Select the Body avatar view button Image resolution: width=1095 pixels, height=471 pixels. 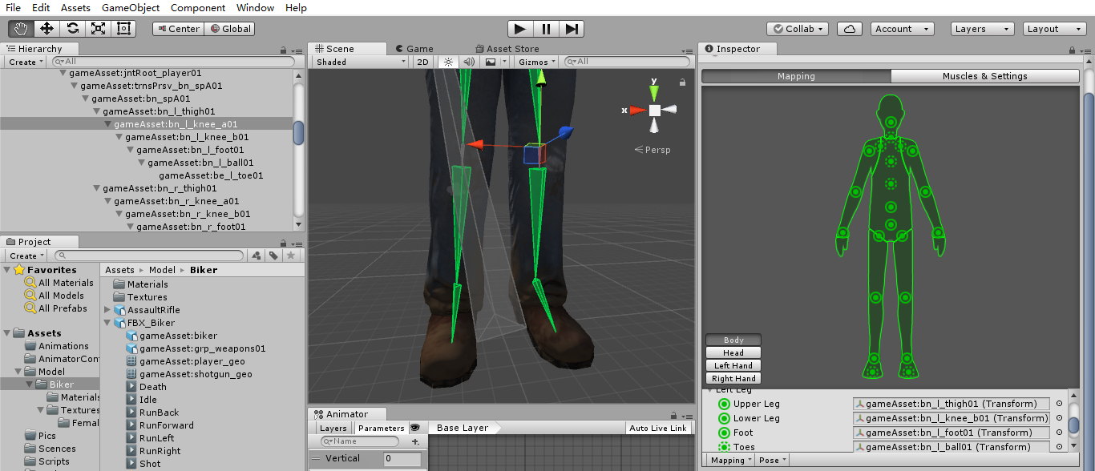(x=733, y=340)
